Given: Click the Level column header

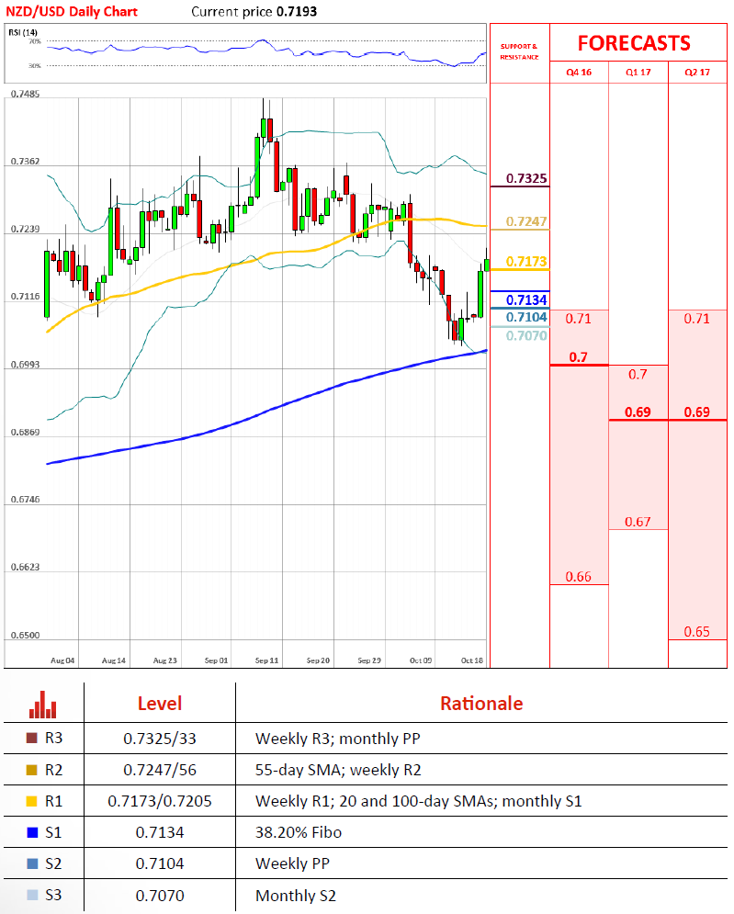Looking at the screenshot, I should 160,704.
